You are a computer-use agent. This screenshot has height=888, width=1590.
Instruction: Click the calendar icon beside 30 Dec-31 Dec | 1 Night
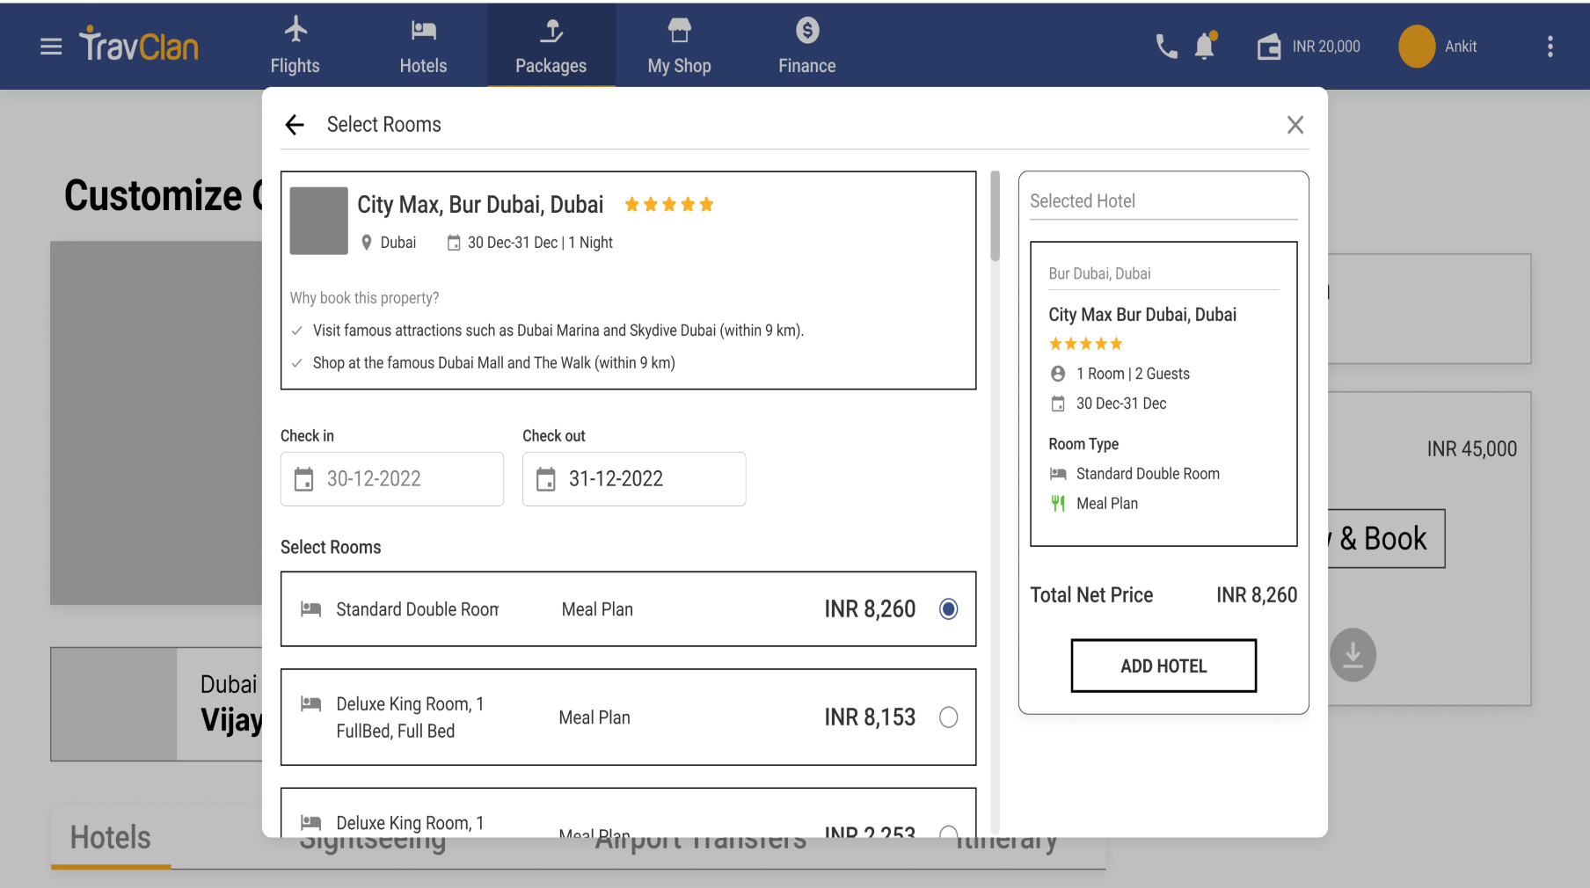[x=454, y=243]
